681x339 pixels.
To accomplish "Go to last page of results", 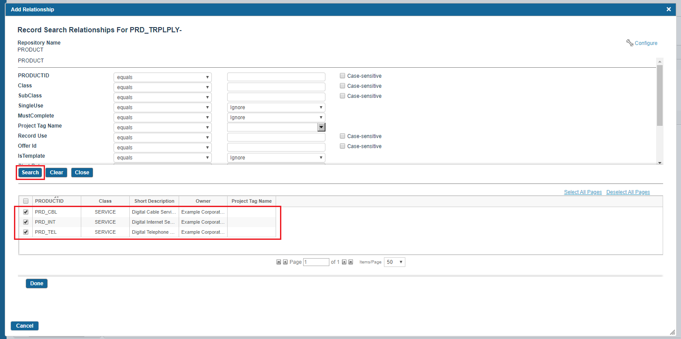I will tap(351, 262).
